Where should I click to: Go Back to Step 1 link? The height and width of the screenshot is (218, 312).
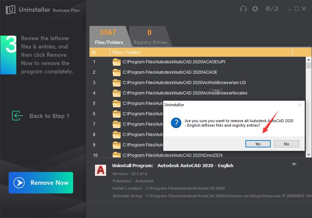pos(49,116)
